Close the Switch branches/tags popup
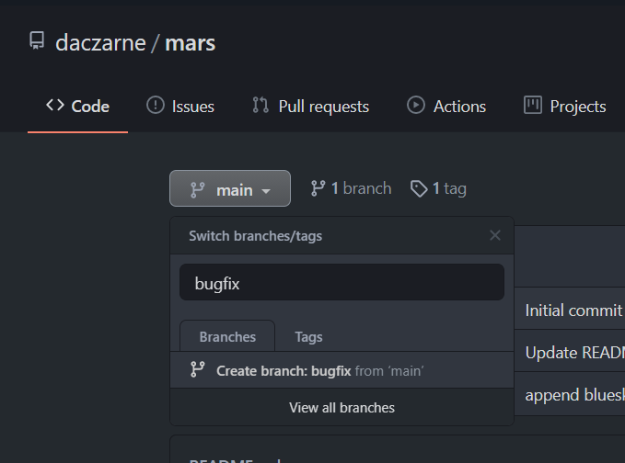Image resolution: width=625 pixels, height=463 pixels. pos(495,235)
